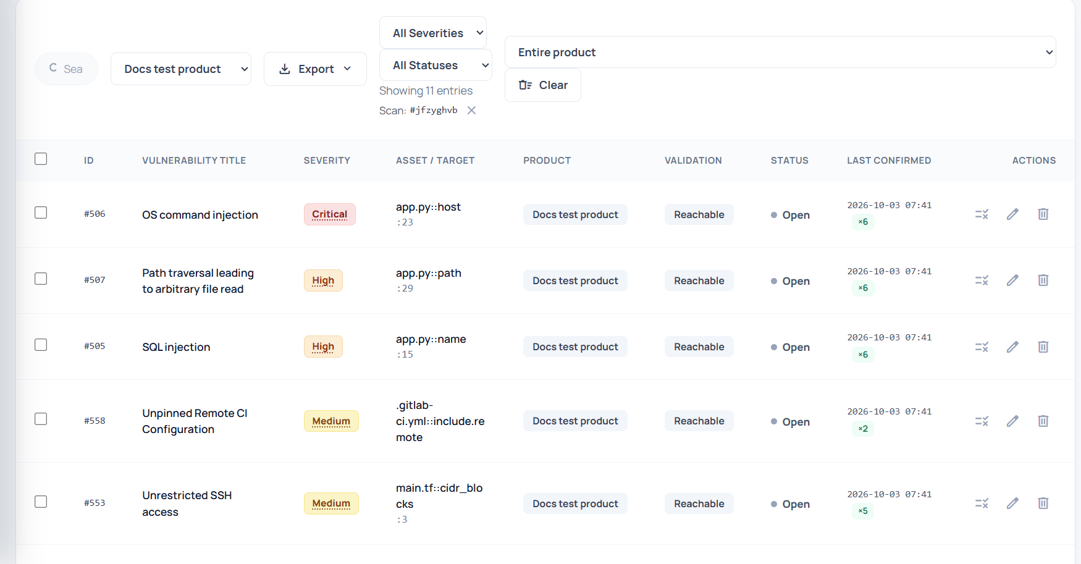The image size is (1081, 564).
Task: Click the Open status of finding #553
Action: [790, 504]
